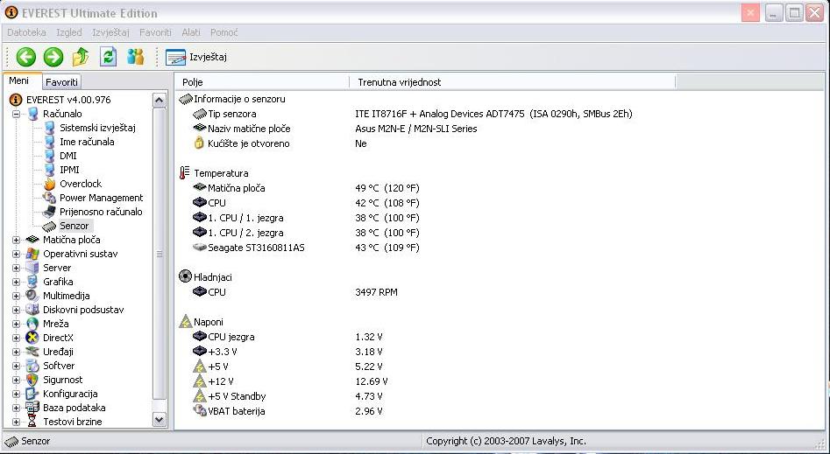This screenshot has width=830, height=454.
Task: Click the green Forward arrow icon
Action: tap(53, 57)
